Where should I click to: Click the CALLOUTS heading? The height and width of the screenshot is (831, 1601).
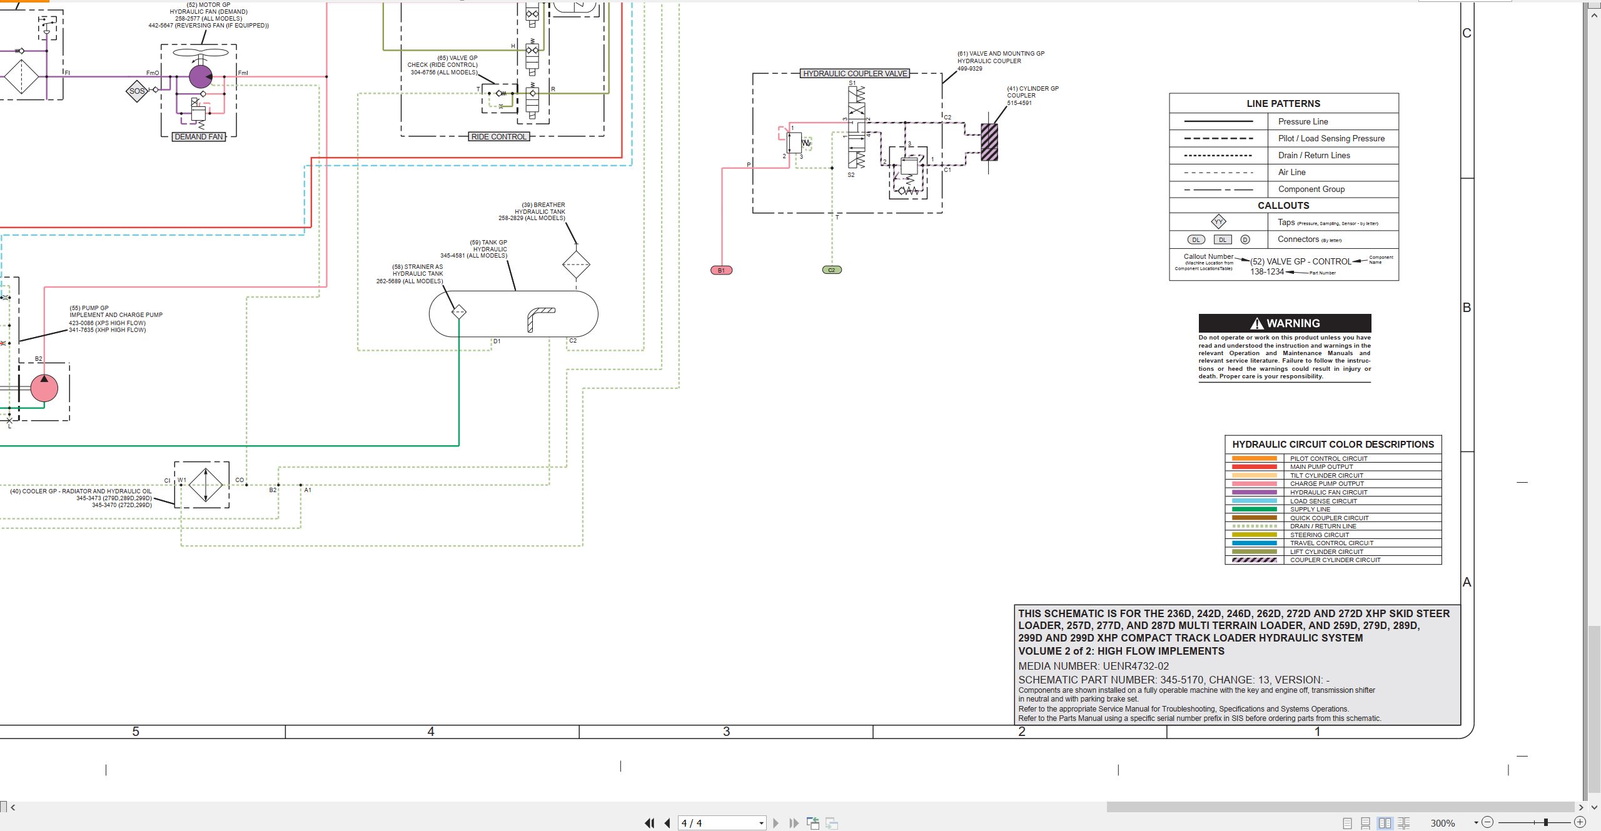coord(1283,205)
